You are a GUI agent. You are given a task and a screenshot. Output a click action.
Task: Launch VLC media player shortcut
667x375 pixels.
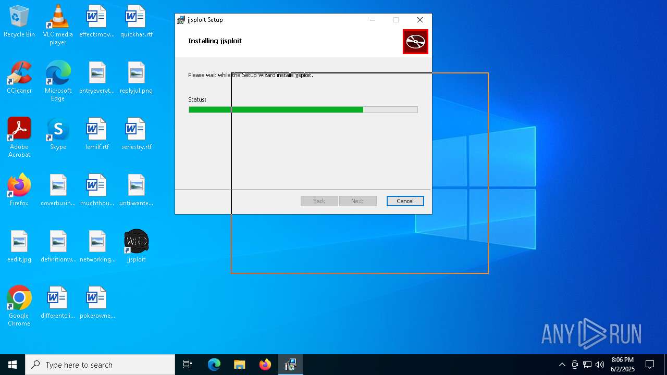(x=58, y=24)
